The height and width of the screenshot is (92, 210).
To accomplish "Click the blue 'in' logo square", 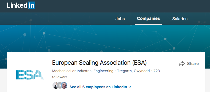I will [32, 5].
